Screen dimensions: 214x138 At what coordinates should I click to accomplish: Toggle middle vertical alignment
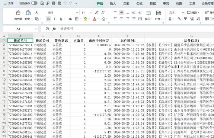121,13
